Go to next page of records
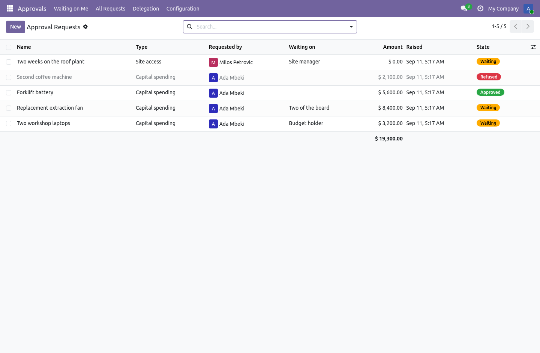This screenshot has height=353, width=540. click(528, 27)
